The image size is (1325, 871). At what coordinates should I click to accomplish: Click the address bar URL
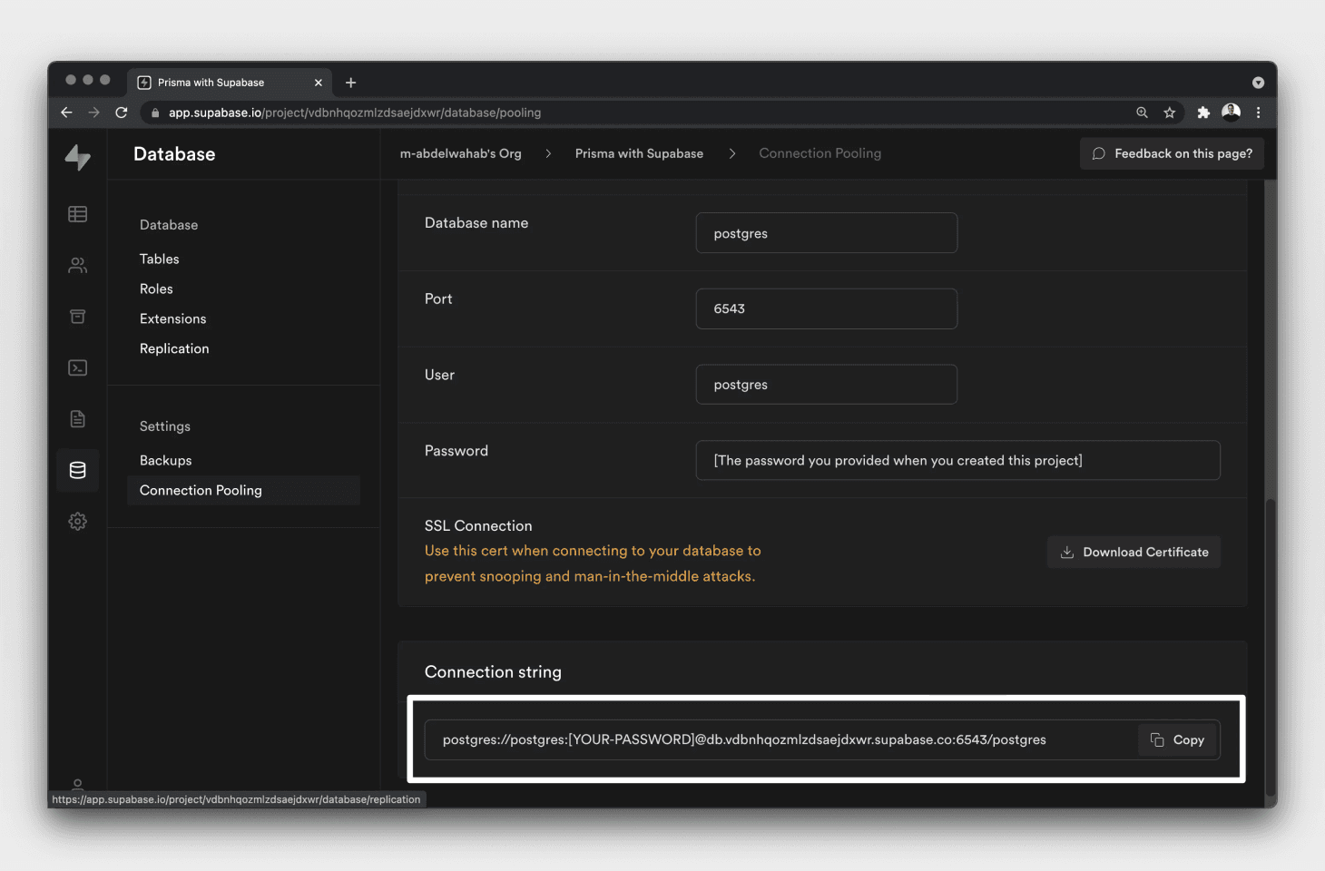(x=354, y=113)
